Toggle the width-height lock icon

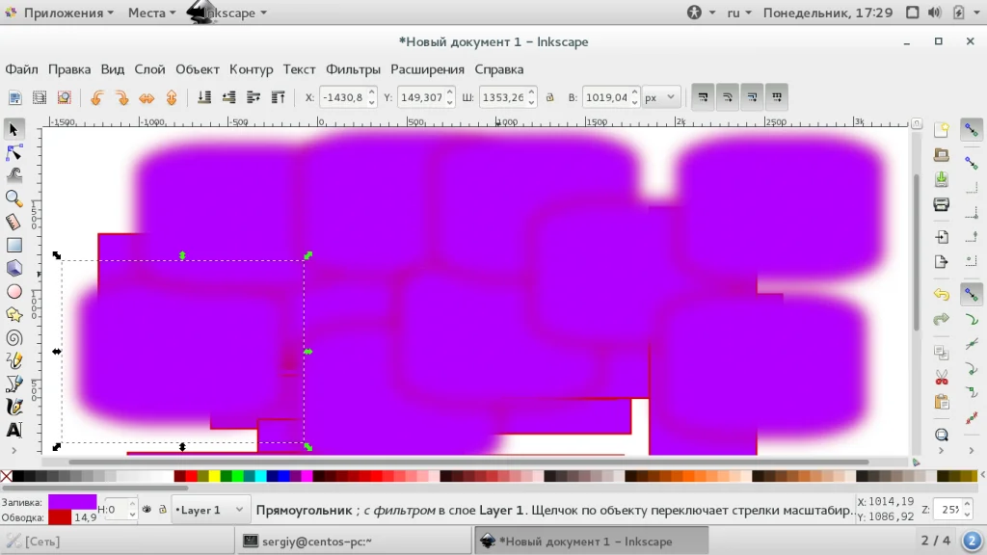549,97
